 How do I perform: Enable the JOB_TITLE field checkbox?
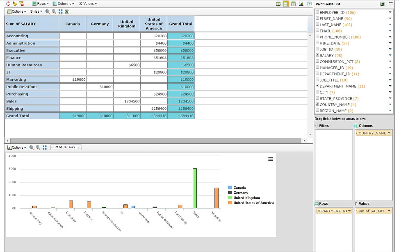tap(317, 80)
